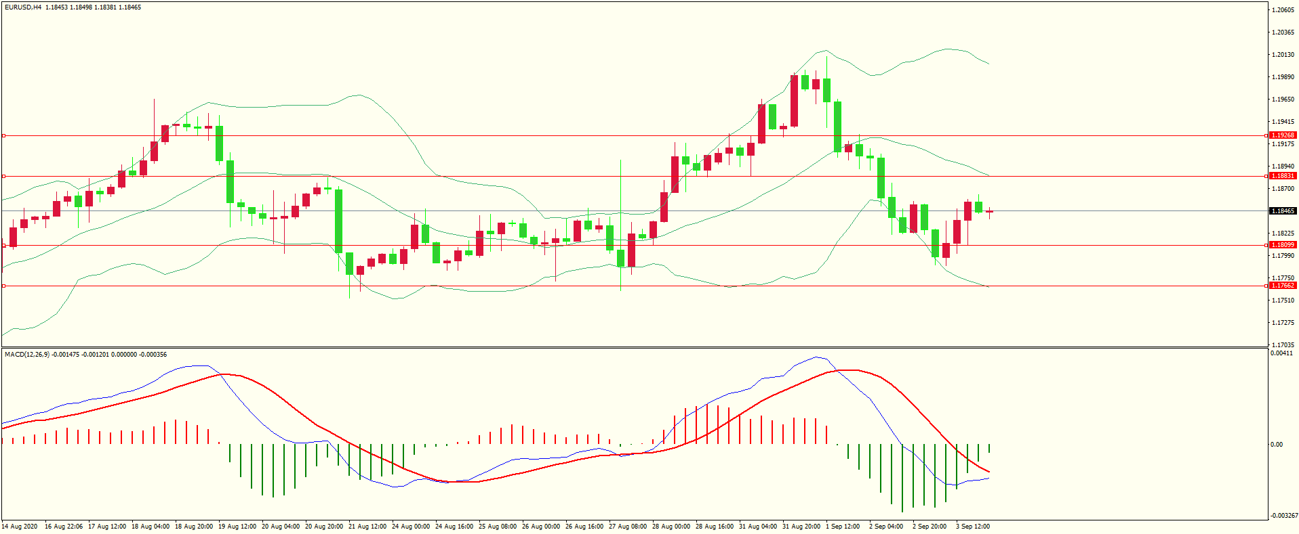
Task: Click the EURUSD,H4 chart title text
Action: click(23, 7)
